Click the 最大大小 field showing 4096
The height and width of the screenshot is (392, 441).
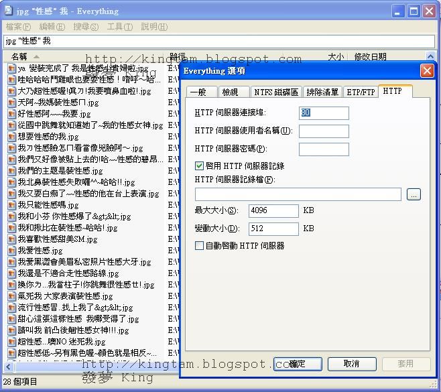pos(273,210)
